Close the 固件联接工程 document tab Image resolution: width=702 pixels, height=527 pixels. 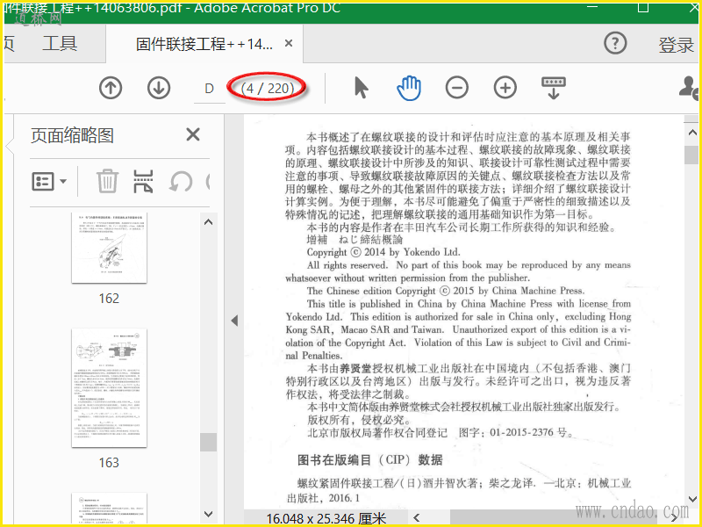coord(289,43)
